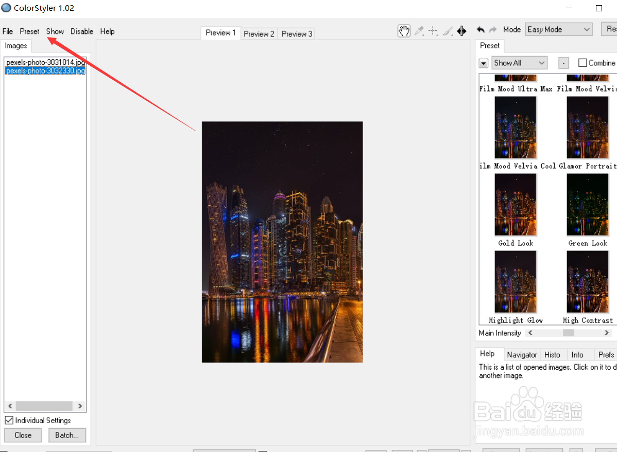Apply the Highlight Glow preset

[516, 282]
